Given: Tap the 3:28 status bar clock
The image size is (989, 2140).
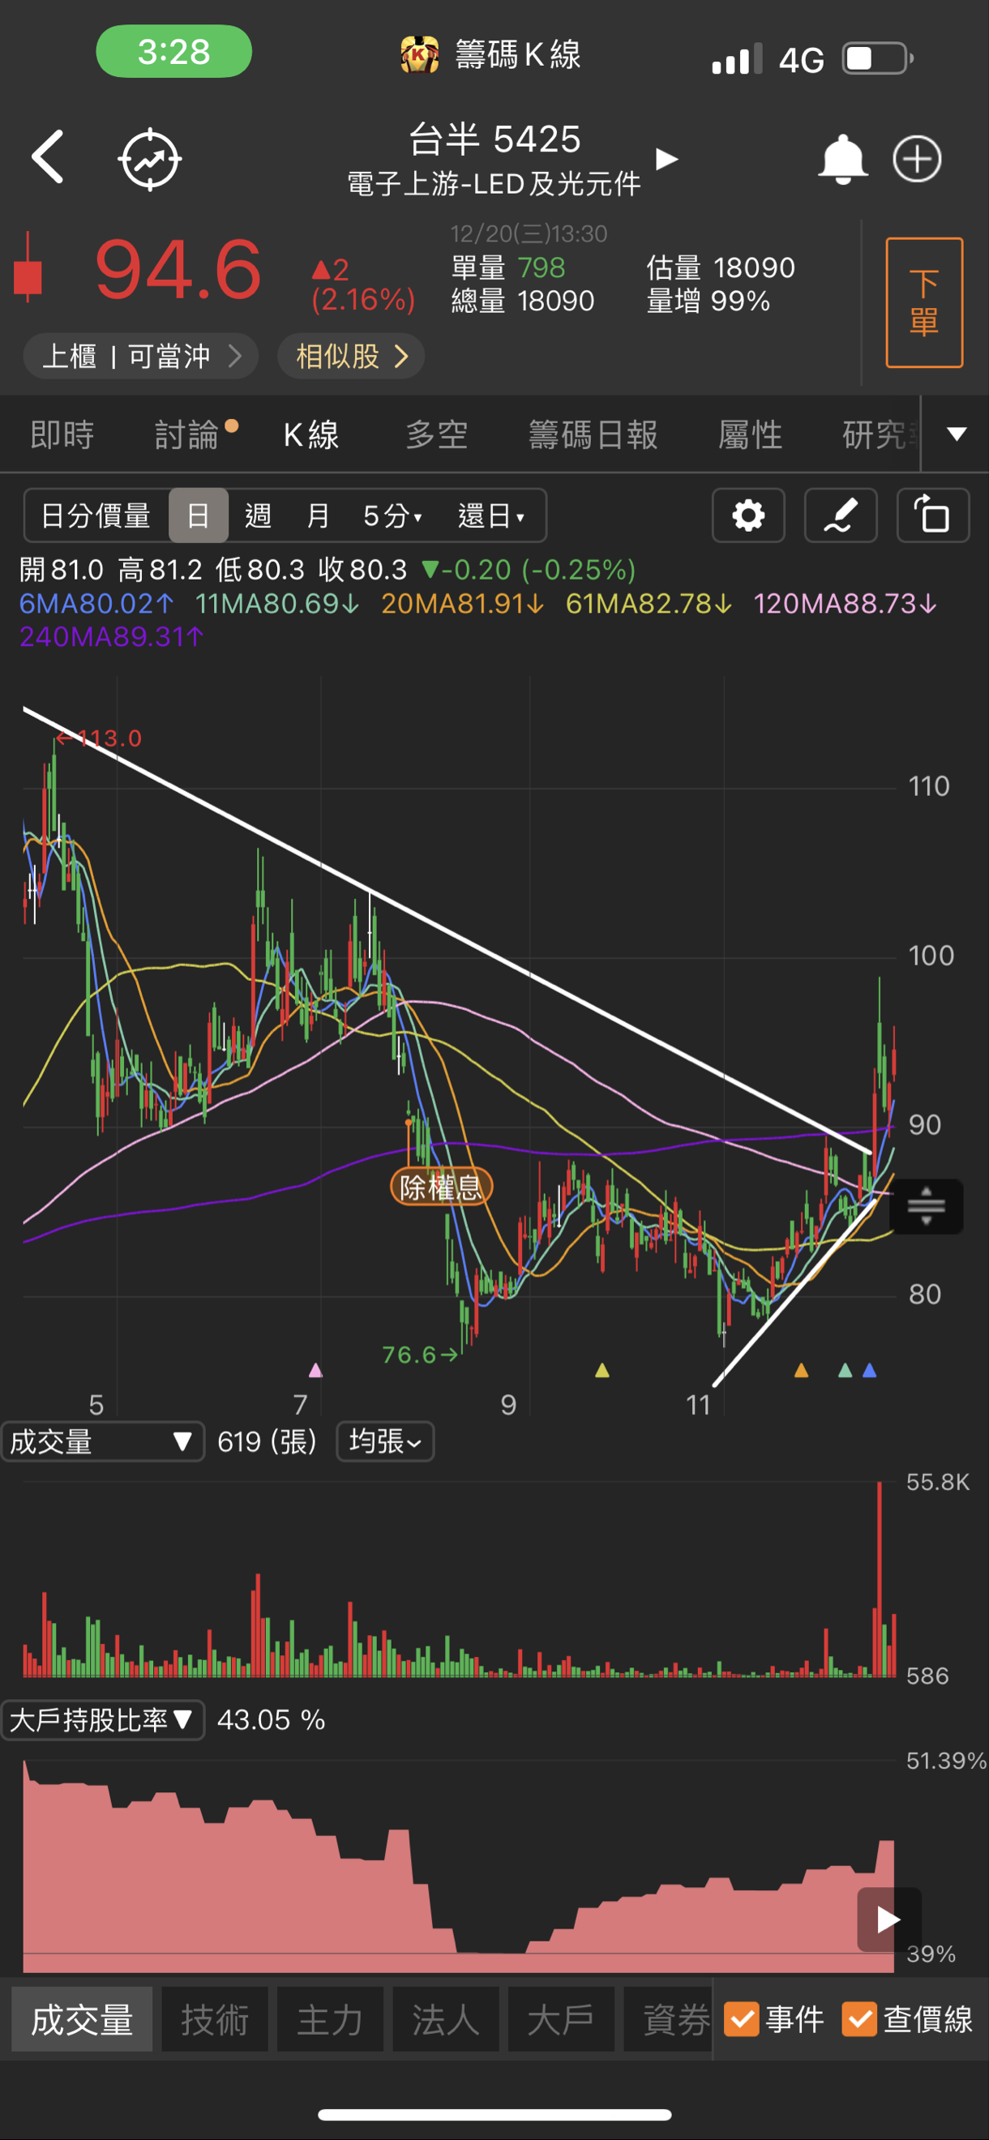Looking at the screenshot, I should 173,52.
